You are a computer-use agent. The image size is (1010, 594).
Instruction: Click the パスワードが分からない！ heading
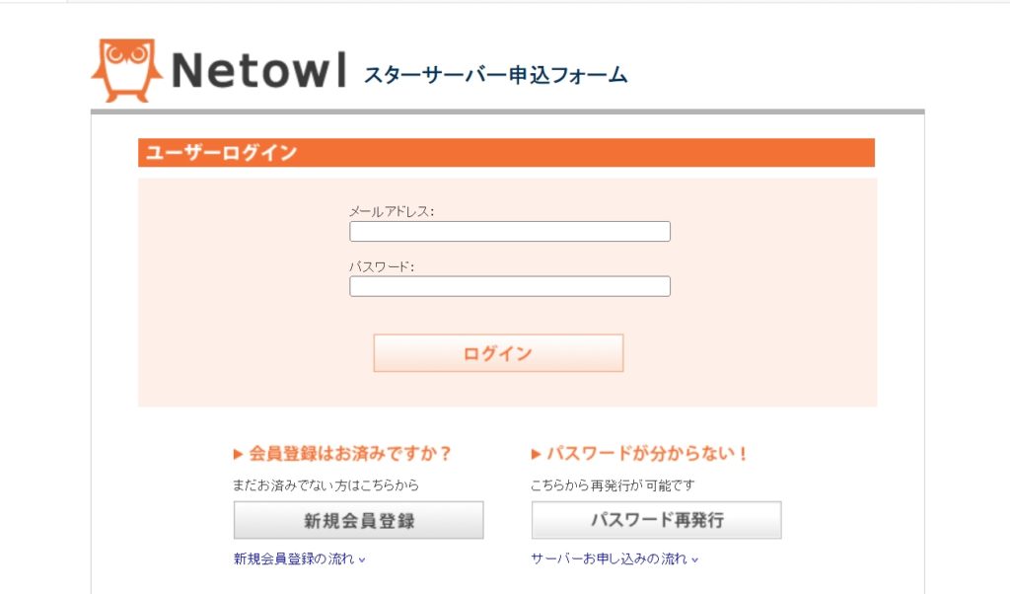point(648,454)
